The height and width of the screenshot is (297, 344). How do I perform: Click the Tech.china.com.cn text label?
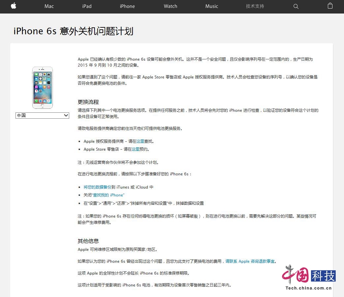click(309, 288)
